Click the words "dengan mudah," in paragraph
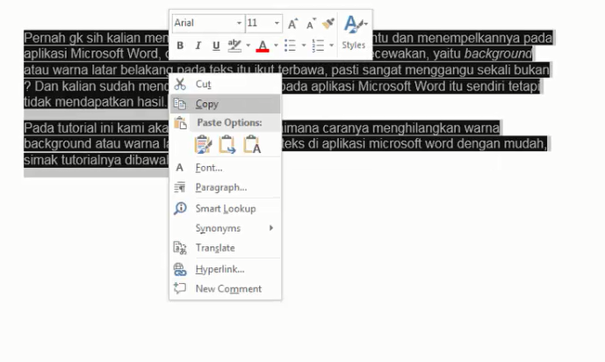The height and width of the screenshot is (362, 605). pos(503,144)
